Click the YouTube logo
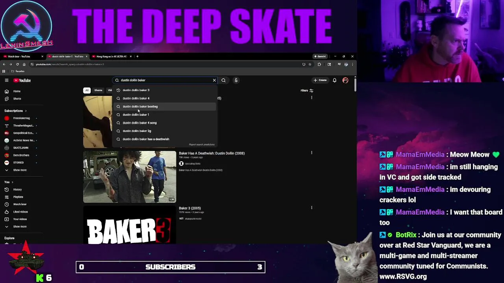 22,80
